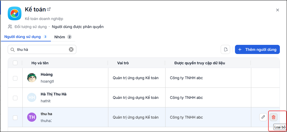The width and height of the screenshot is (287, 132).
Task: Click the HH avatar of Hà Thị Thu Hà
Action: [x=32, y=97]
